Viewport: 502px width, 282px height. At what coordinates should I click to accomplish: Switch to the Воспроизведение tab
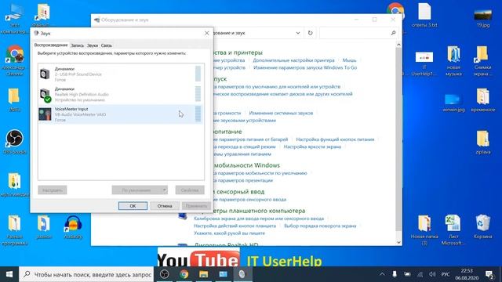tap(51, 45)
